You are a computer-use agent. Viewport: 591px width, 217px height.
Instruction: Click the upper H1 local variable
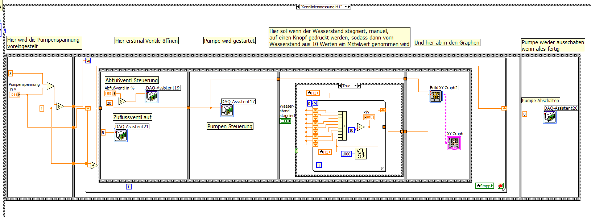313,93
